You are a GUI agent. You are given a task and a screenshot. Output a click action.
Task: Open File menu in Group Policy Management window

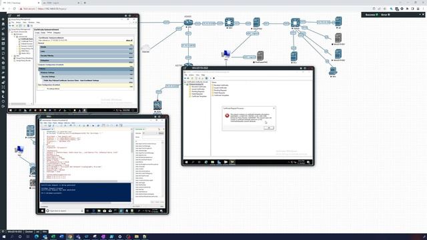click(x=13, y=22)
